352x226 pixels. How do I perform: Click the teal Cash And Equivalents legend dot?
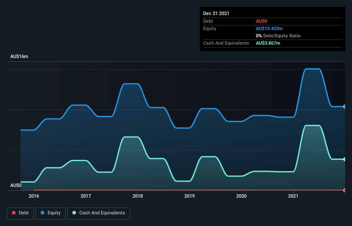click(x=74, y=213)
